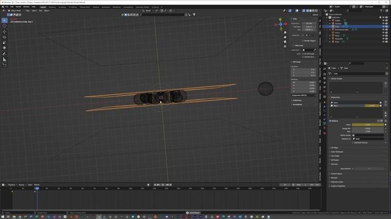The width and height of the screenshot is (391, 219).
Task: Expand the Texture Space panel
Action: pos(336,174)
